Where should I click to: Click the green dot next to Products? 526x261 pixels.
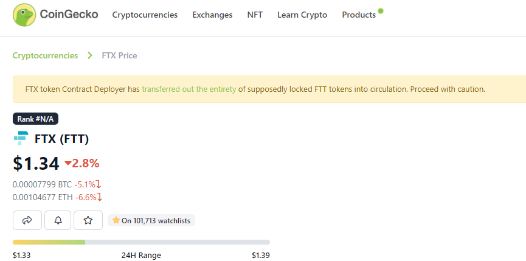click(381, 11)
